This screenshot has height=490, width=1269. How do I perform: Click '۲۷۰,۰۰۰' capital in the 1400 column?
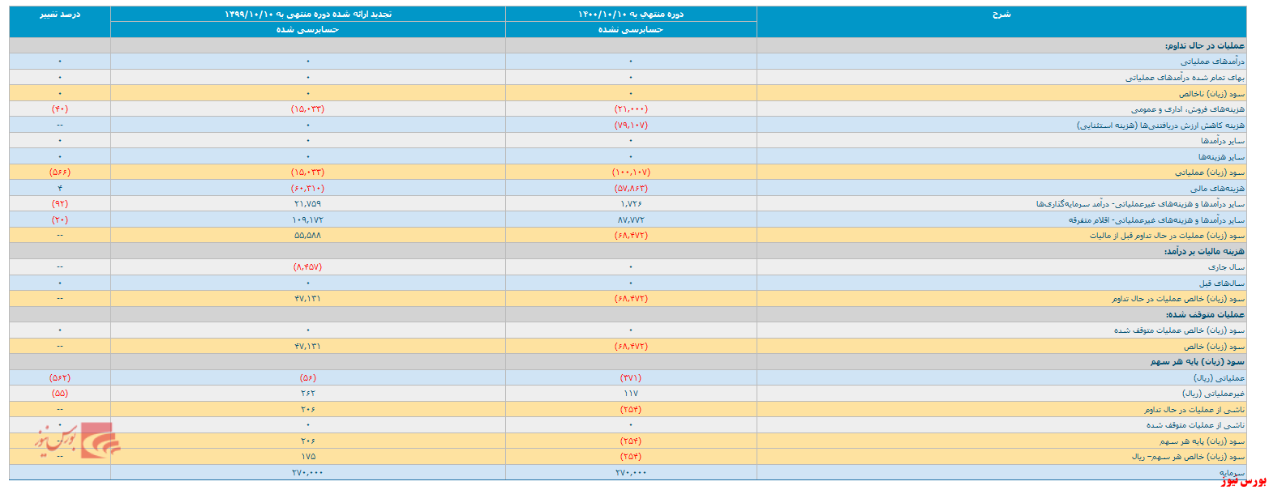[x=631, y=472]
